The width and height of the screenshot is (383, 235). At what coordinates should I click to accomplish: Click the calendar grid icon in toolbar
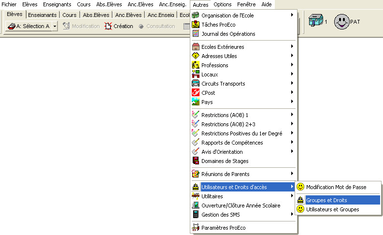click(186, 26)
